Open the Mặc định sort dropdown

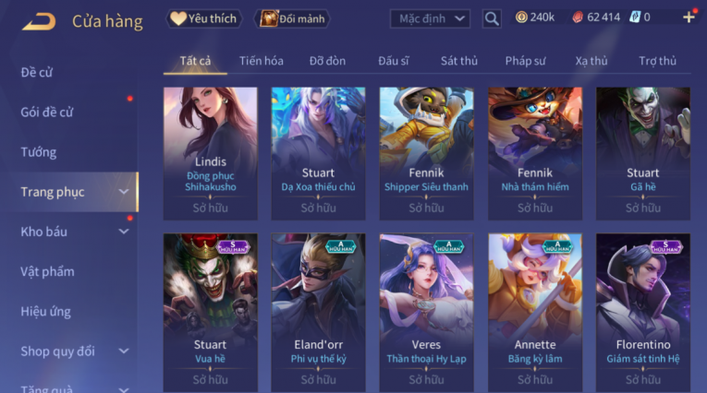pos(430,18)
